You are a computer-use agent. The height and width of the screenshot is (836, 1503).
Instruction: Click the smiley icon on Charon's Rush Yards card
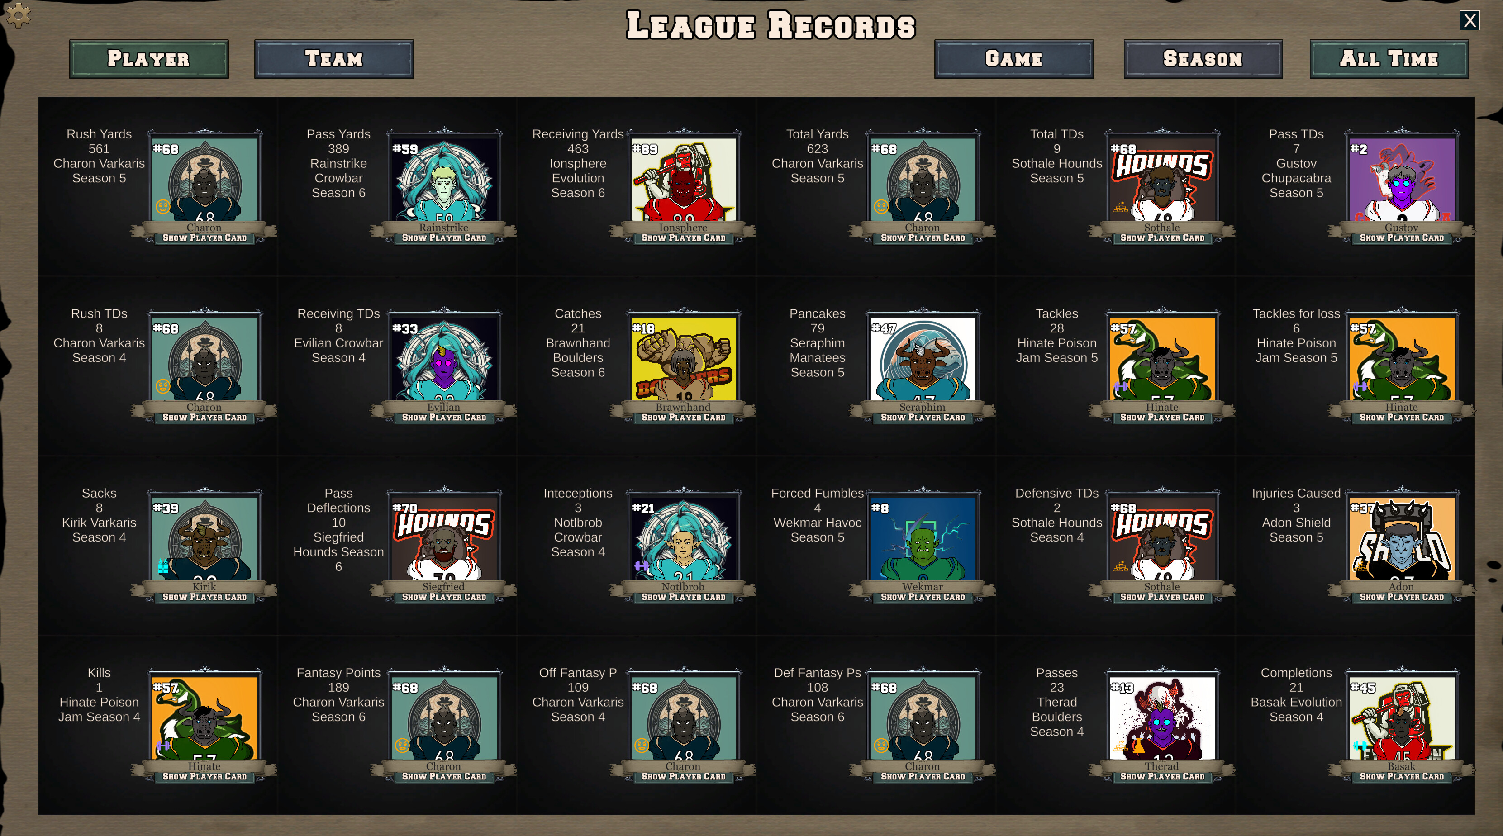(164, 207)
